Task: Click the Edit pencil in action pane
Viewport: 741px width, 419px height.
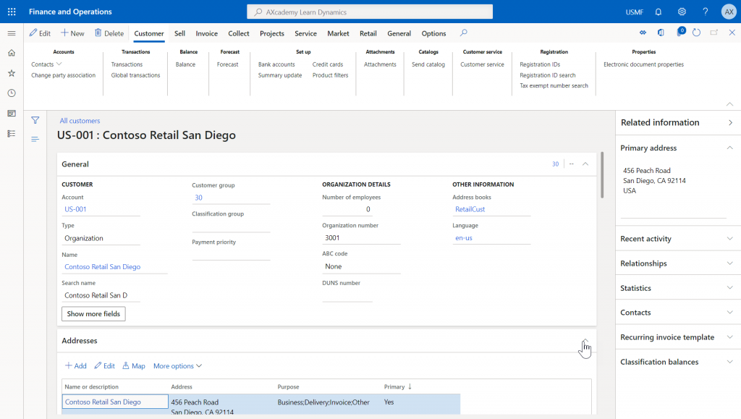Action: pyautogui.click(x=41, y=33)
